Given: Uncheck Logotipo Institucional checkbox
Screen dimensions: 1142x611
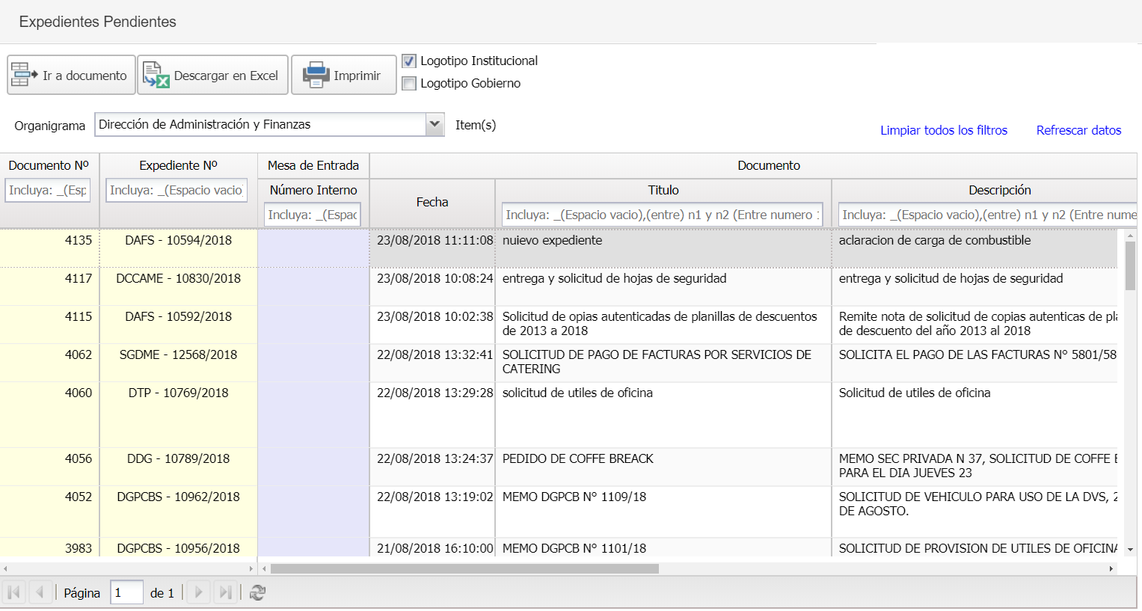Looking at the screenshot, I should point(409,61).
